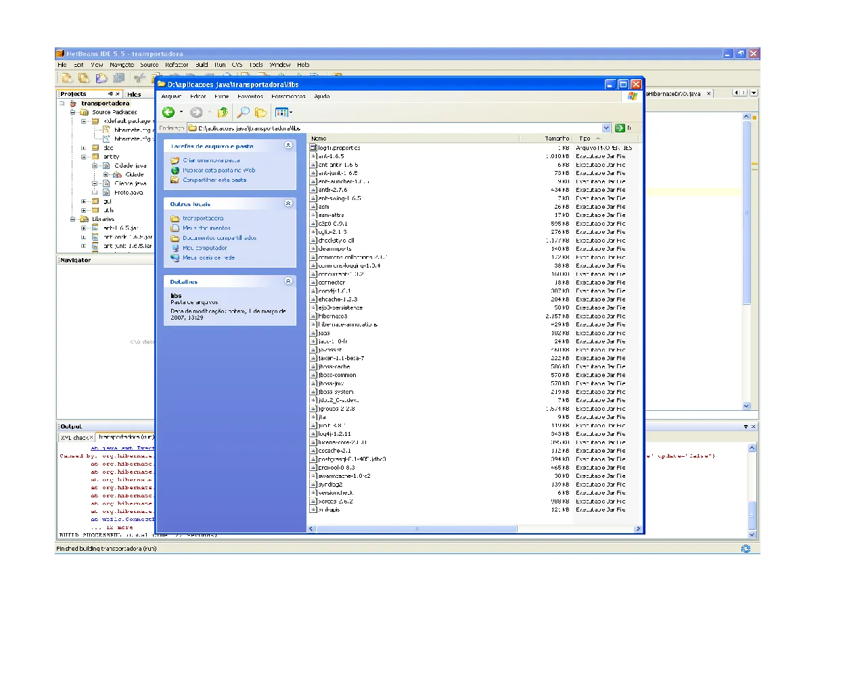Open the Explorer search pane (magnifier)
Viewport: 866px width, 692px height.
(243, 112)
